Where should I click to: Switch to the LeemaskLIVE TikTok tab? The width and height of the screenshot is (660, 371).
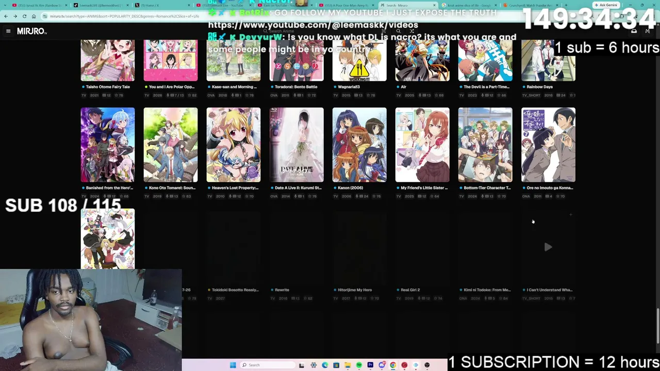pos(101,5)
